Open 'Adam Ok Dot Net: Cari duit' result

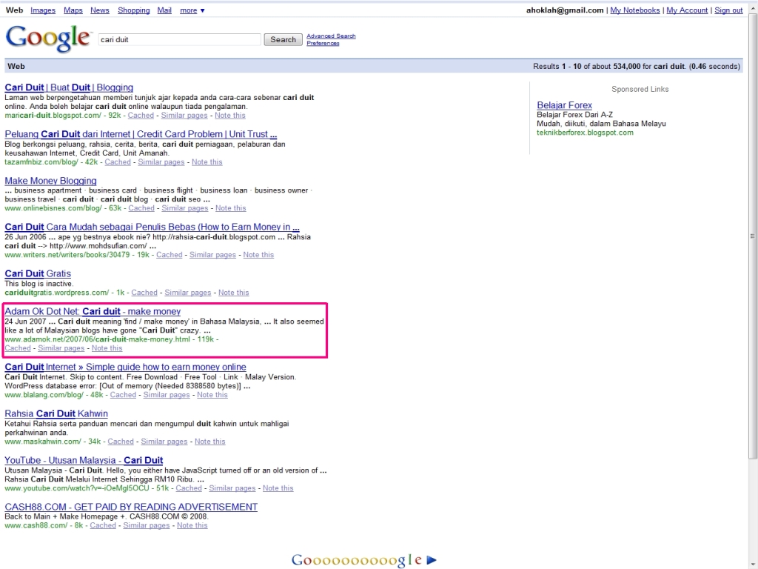coord(93,312)
